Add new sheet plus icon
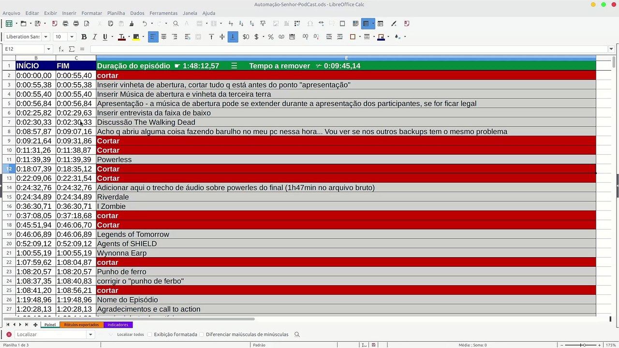 pyautogui.click(x=35, y=325)
